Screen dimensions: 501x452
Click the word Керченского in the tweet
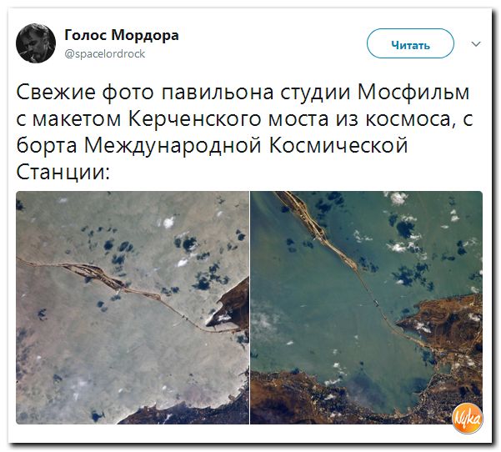195,119
